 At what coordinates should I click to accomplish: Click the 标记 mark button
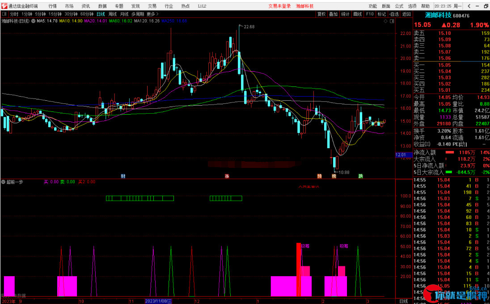[381, 14]
